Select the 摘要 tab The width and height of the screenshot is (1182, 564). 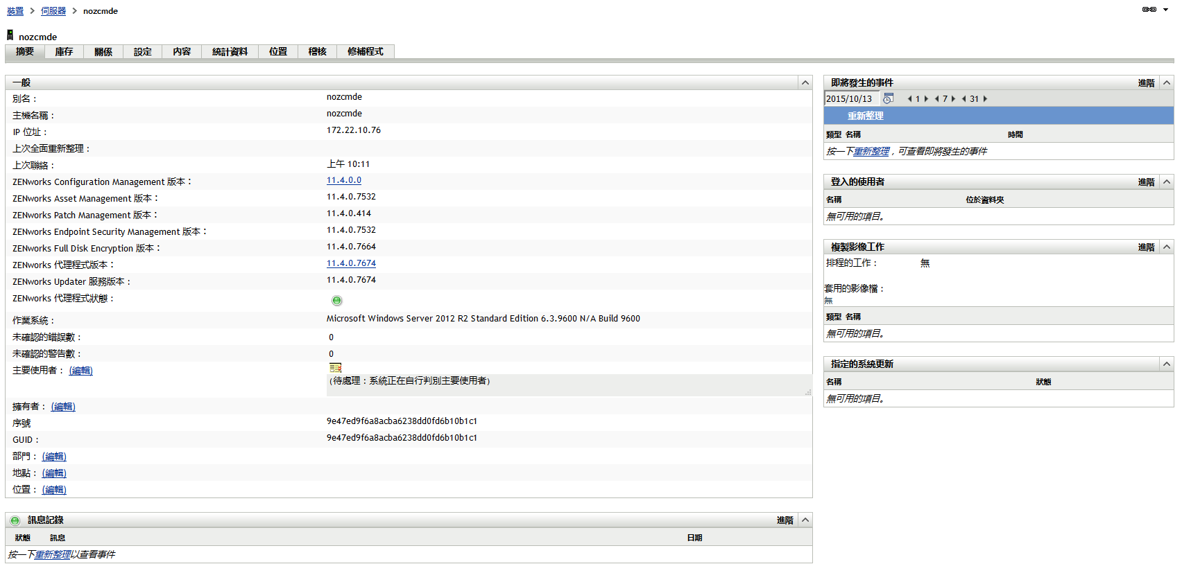click(25, 52)
